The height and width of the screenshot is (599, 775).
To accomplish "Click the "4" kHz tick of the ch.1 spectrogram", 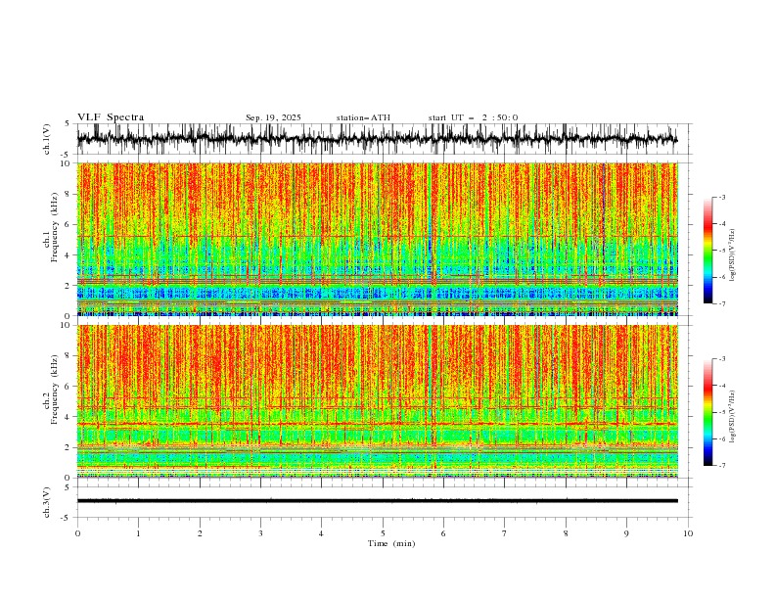I will click(x=69, y=255).
